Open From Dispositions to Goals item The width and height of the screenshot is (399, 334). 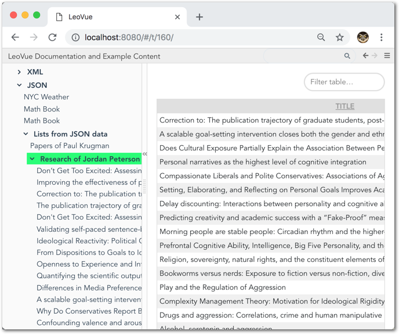click(x=89, y=253)
